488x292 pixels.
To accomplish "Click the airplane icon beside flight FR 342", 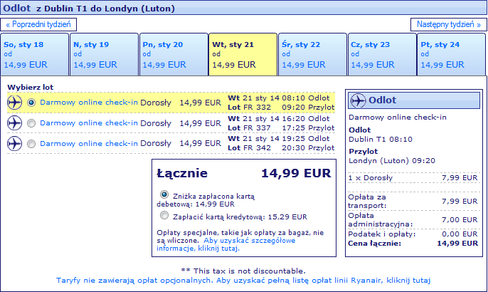I will pos(15,144).
